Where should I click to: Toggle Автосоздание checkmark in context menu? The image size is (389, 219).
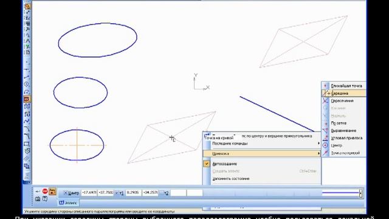(x=207, y=164)
